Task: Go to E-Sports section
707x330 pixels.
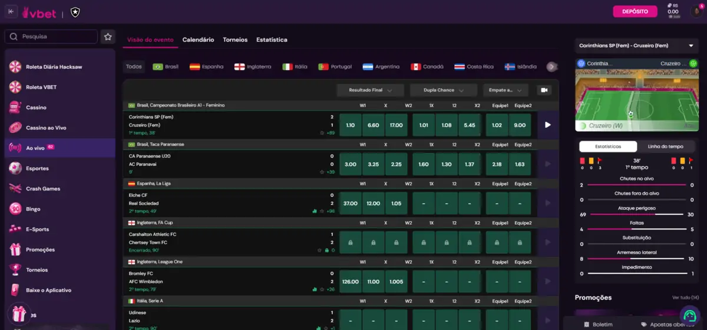Action: [x=59, y=229]
